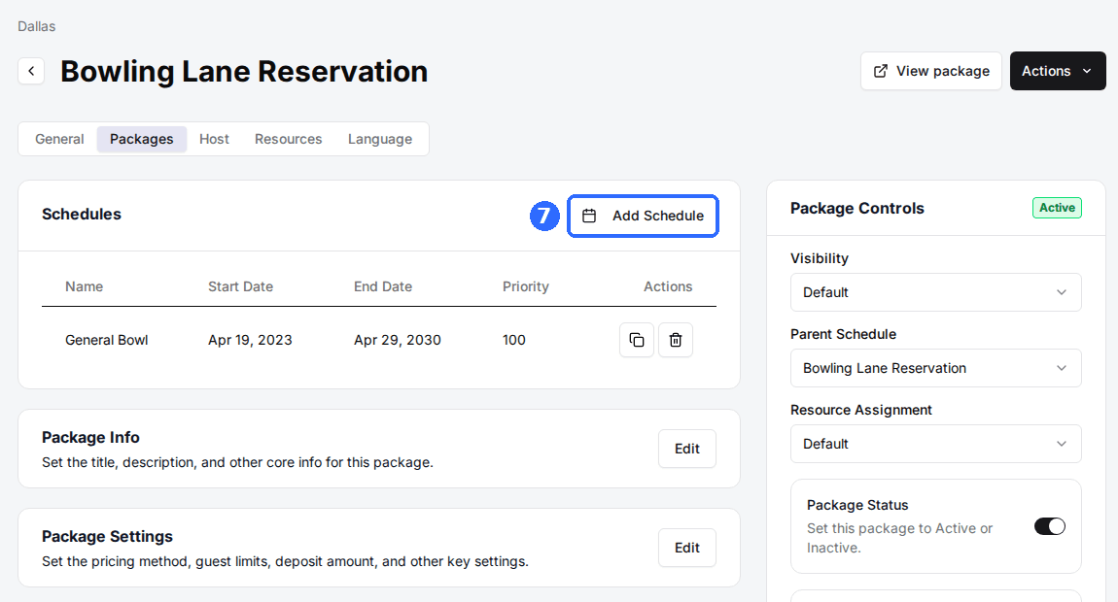Switch to the Language tab
Screen dimensions: 1118x602
(380, 139)
